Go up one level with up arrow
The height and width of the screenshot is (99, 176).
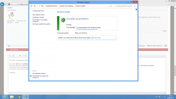[x=40, y=6]
